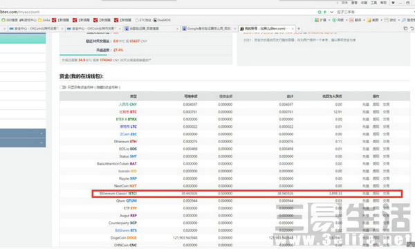Open the 收藏 menu
This screenshot has height=249, width=415.
pyautogui.click(x=364, y=3)
